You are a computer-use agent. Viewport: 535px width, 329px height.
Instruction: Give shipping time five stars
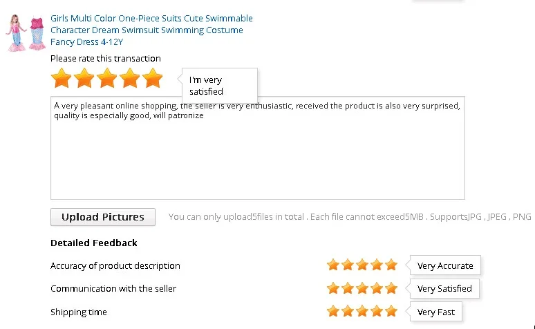pyautogui.click(x=391, y=311)
